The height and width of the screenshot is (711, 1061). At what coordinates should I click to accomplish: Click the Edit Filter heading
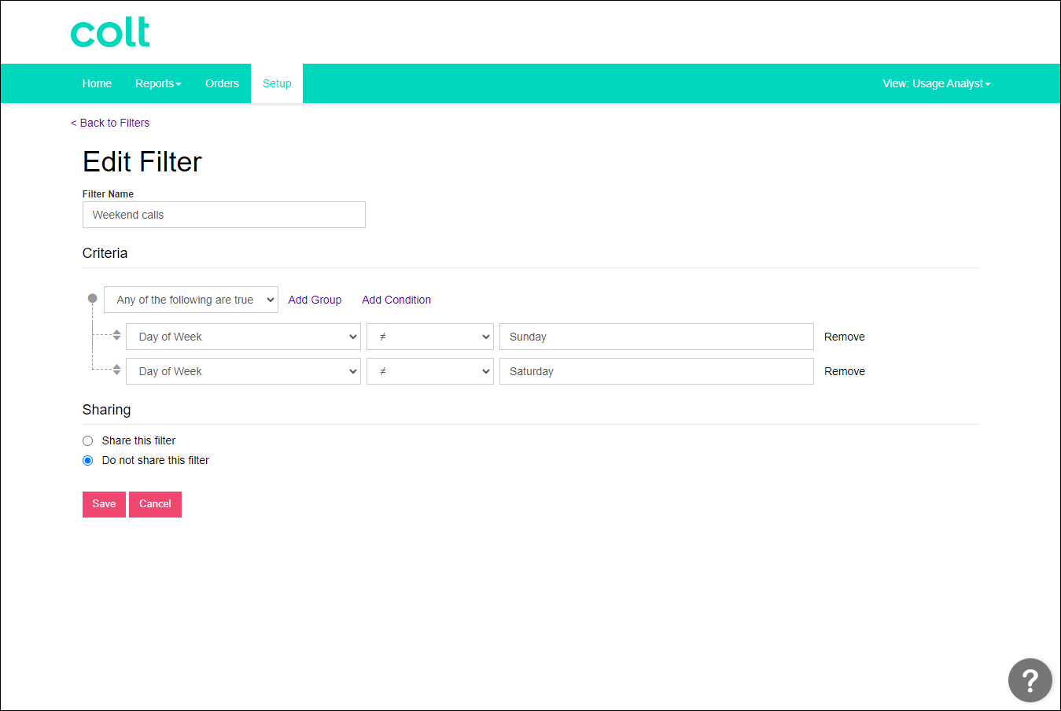142,162
